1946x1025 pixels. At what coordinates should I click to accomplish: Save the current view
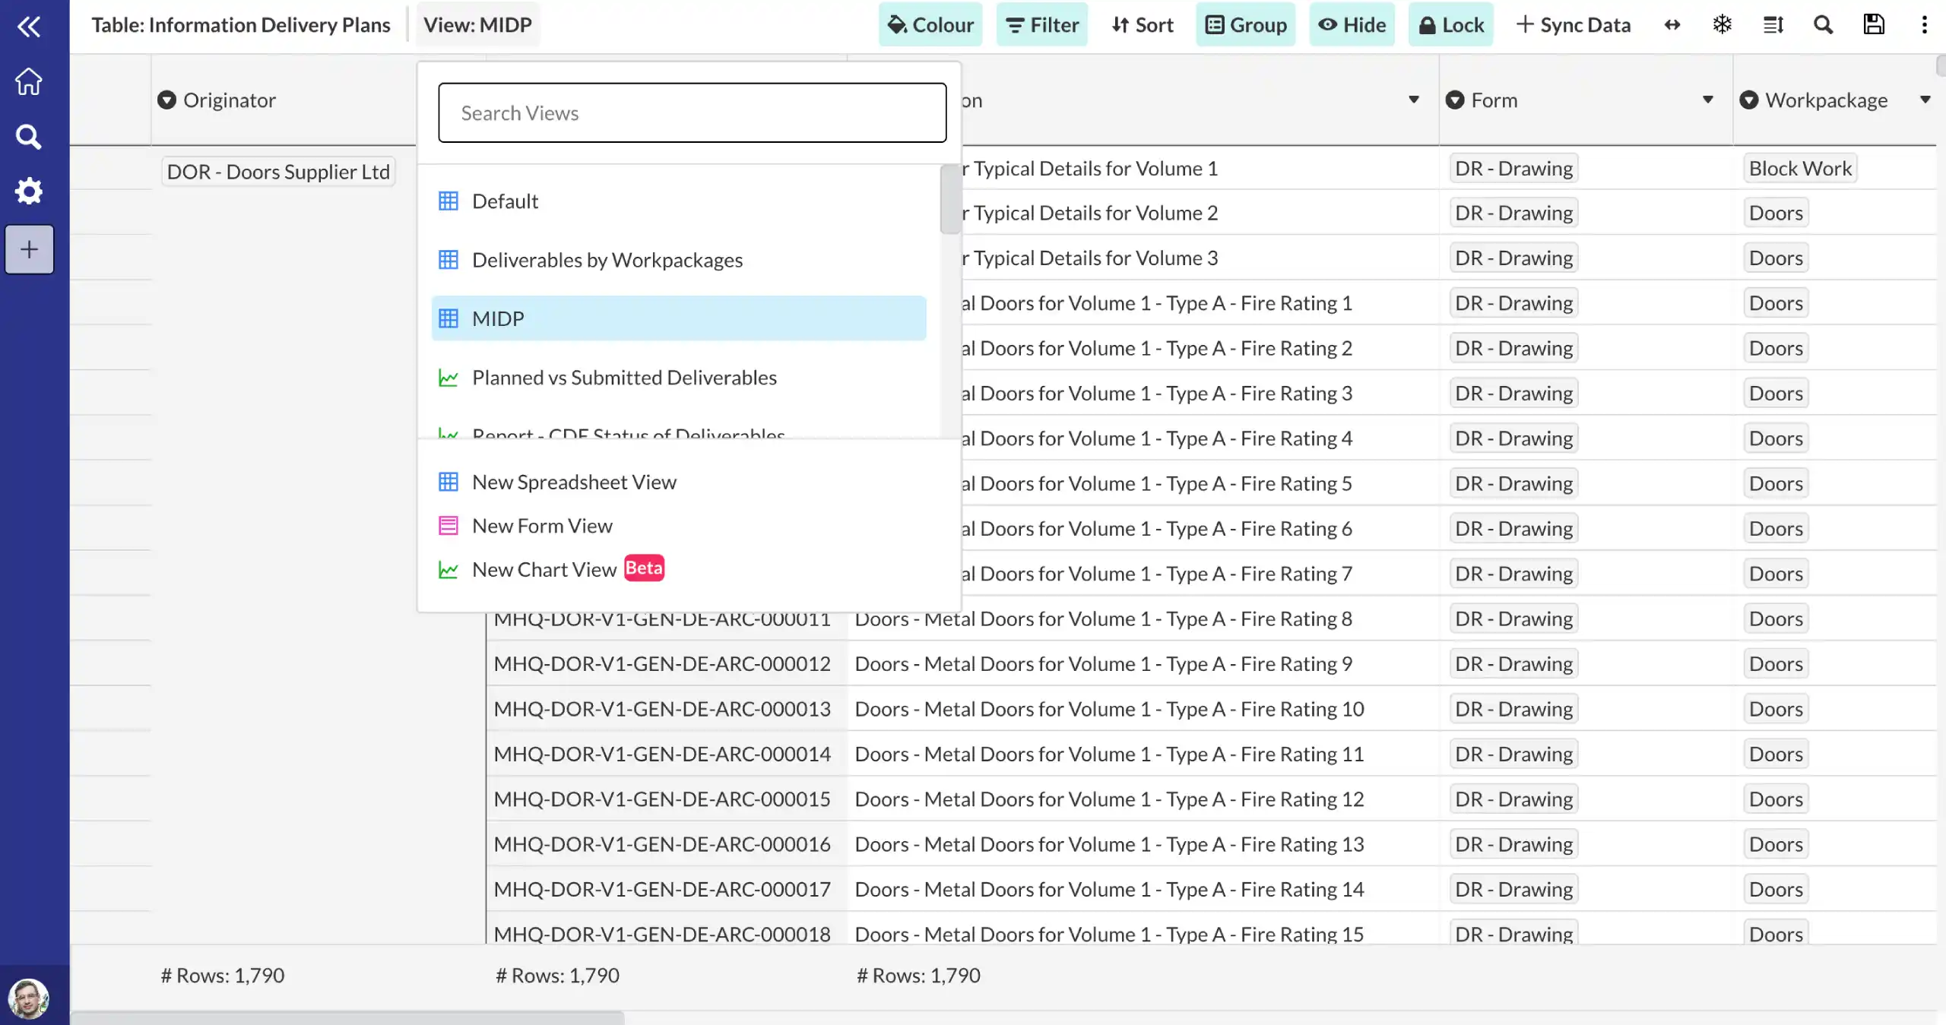tap(1873, 24)
